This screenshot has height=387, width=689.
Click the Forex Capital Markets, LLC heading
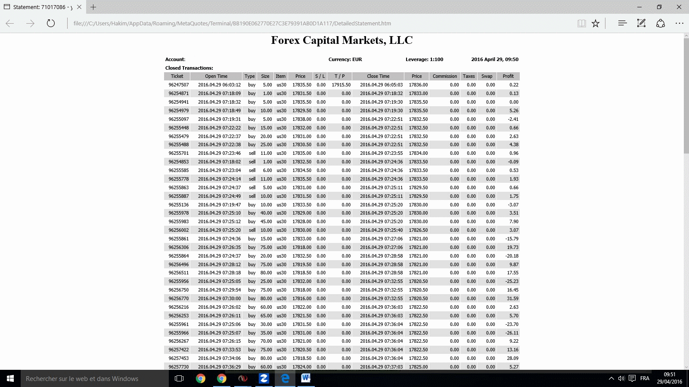click(x=342, y=40)
